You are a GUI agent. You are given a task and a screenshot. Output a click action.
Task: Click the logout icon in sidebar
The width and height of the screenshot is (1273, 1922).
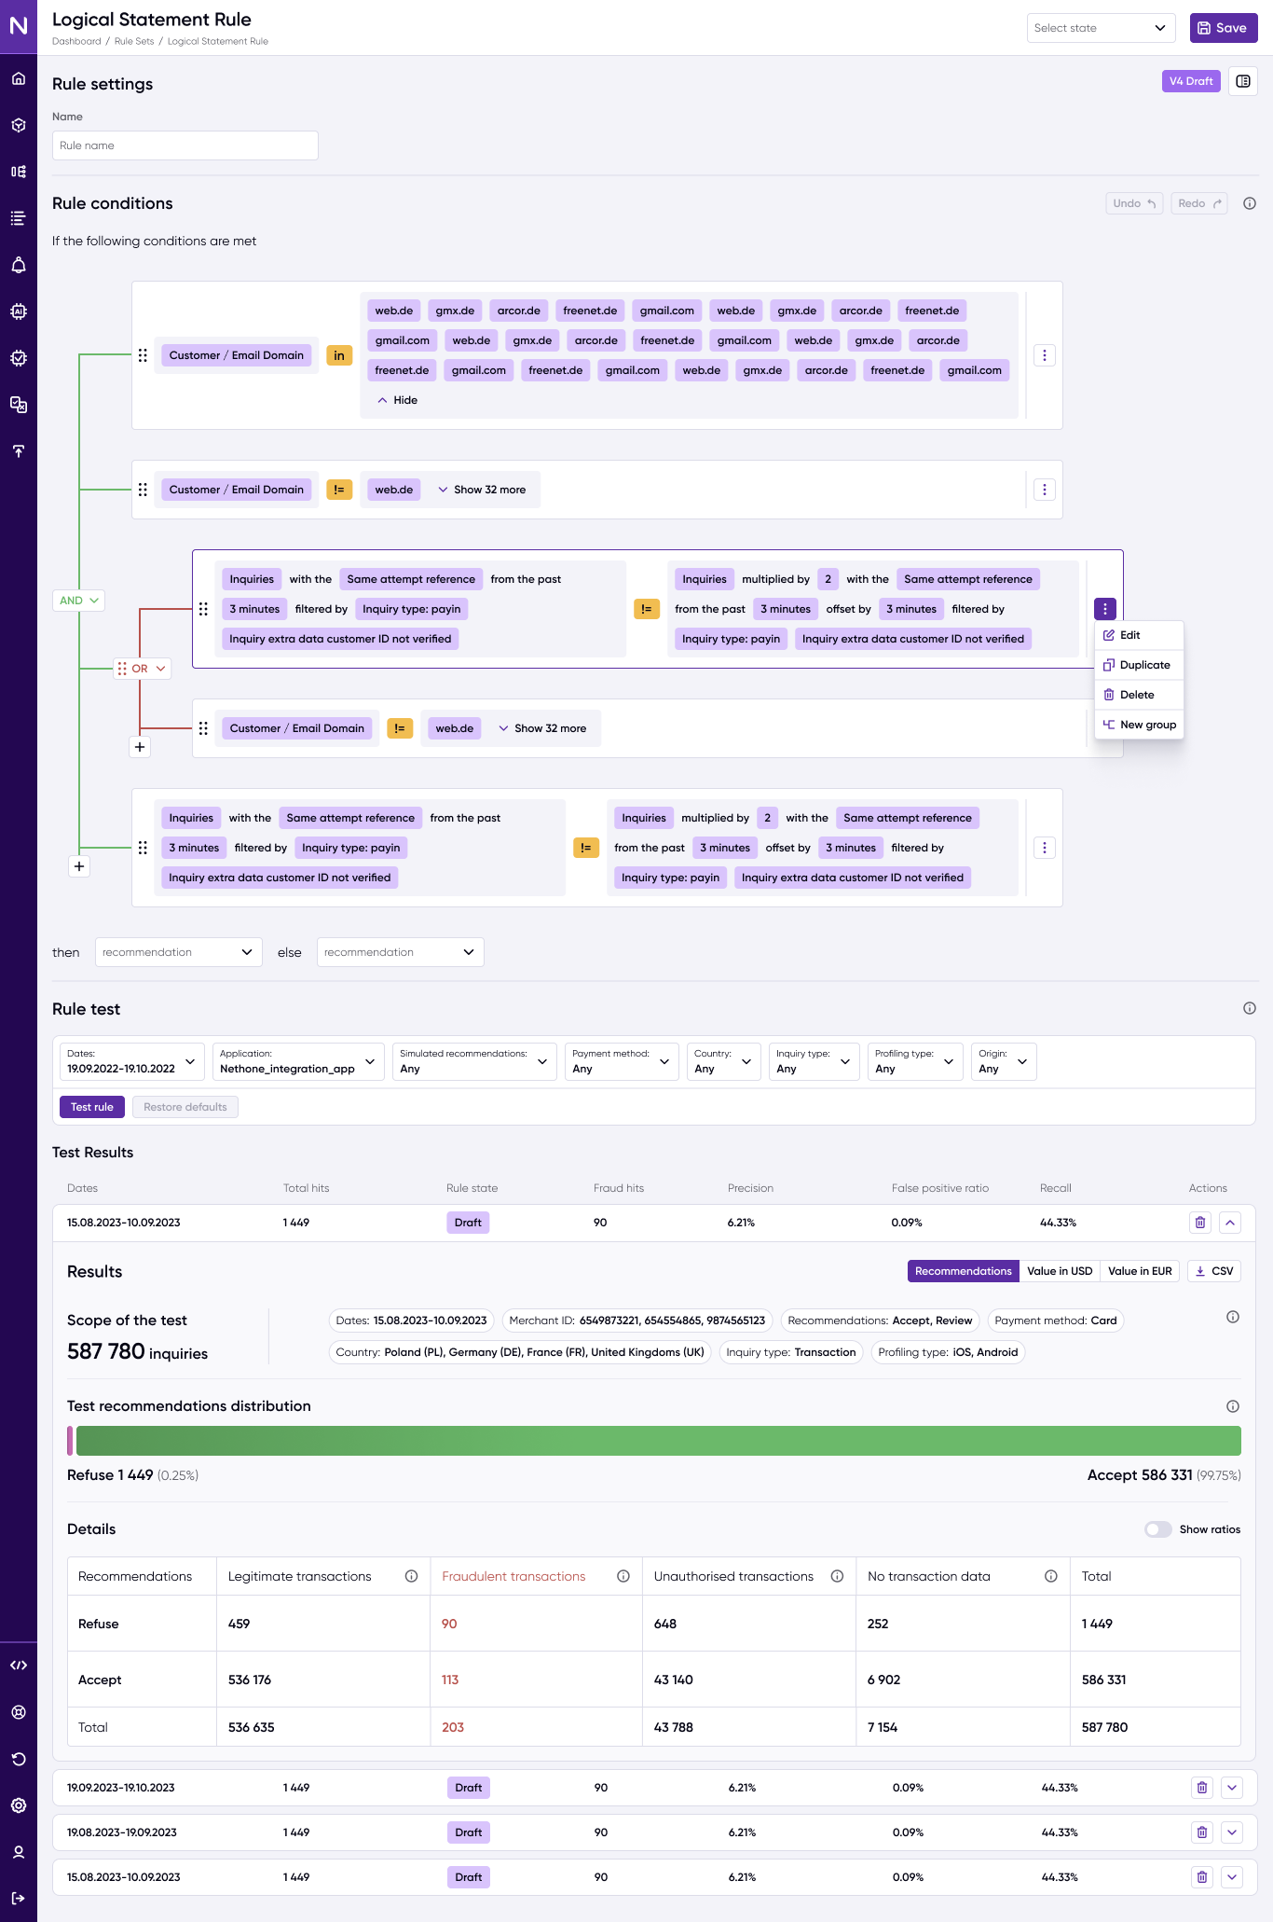coord(19,1898)
